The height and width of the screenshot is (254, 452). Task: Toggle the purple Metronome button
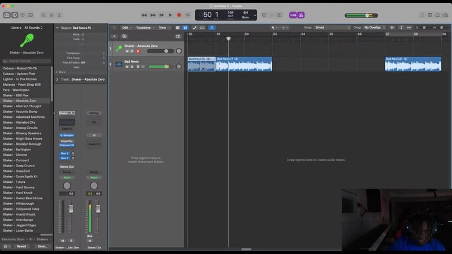[301, 15]
